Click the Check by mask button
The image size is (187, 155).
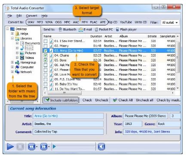click(169, 100)
